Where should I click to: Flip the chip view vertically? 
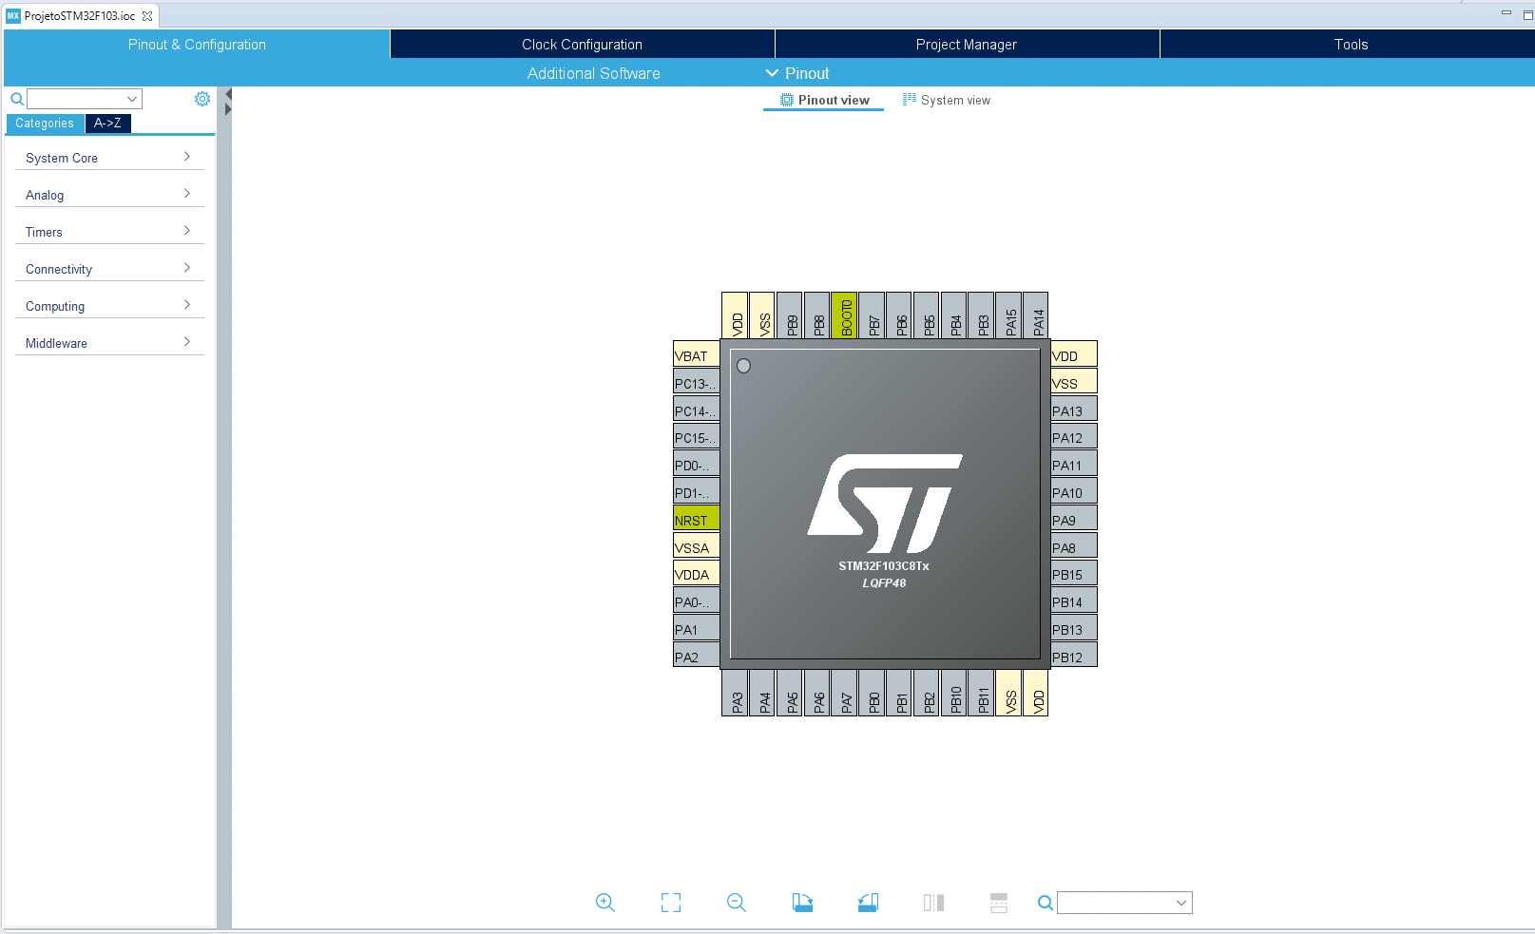click(x=999, y=903)
